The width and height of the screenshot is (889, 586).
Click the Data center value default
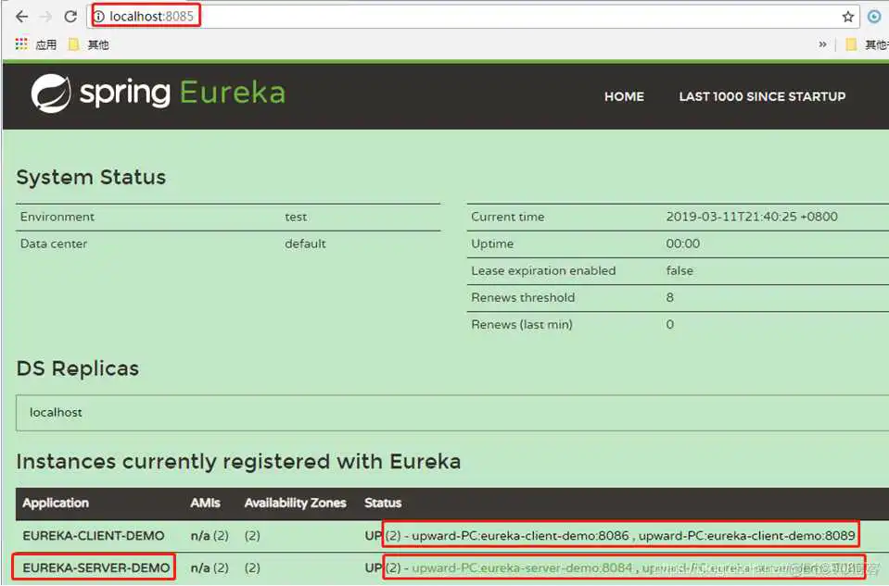click(305, 243)
